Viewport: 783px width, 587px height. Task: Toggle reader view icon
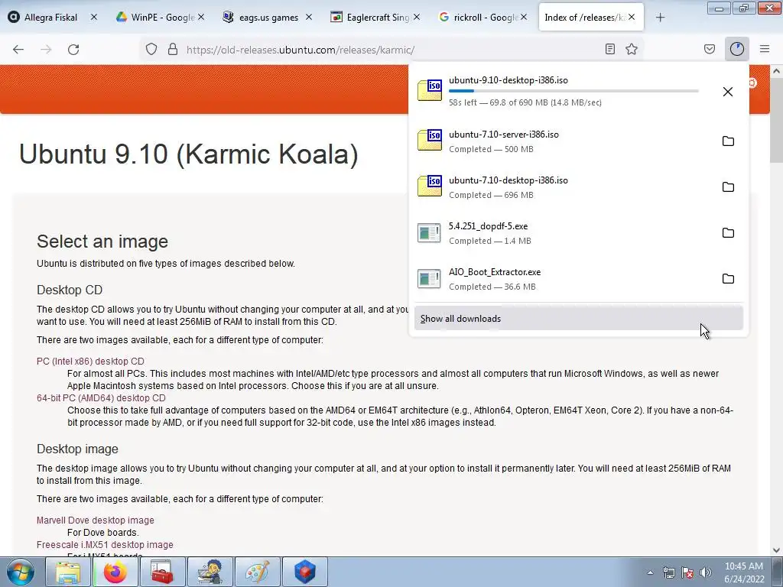point(609,49)
